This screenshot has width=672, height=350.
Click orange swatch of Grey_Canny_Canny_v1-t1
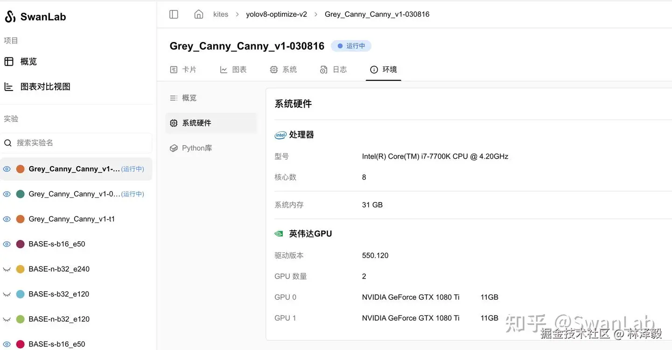pyautogui.click(x=21, y=219)
